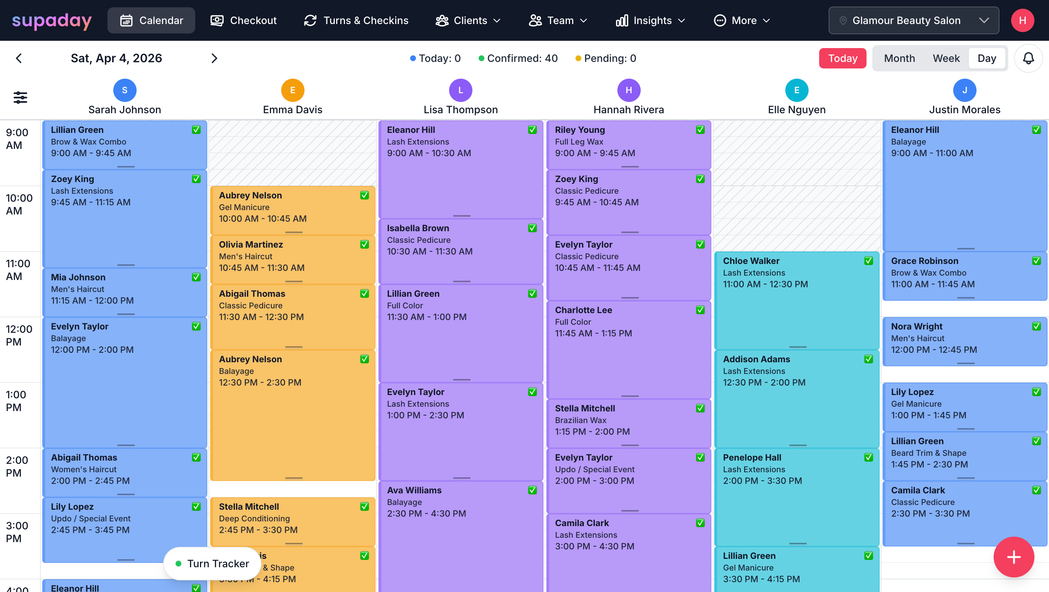Toggle confirmed check on Aubrey Nelson Gel Manicure

click(365, 195)
